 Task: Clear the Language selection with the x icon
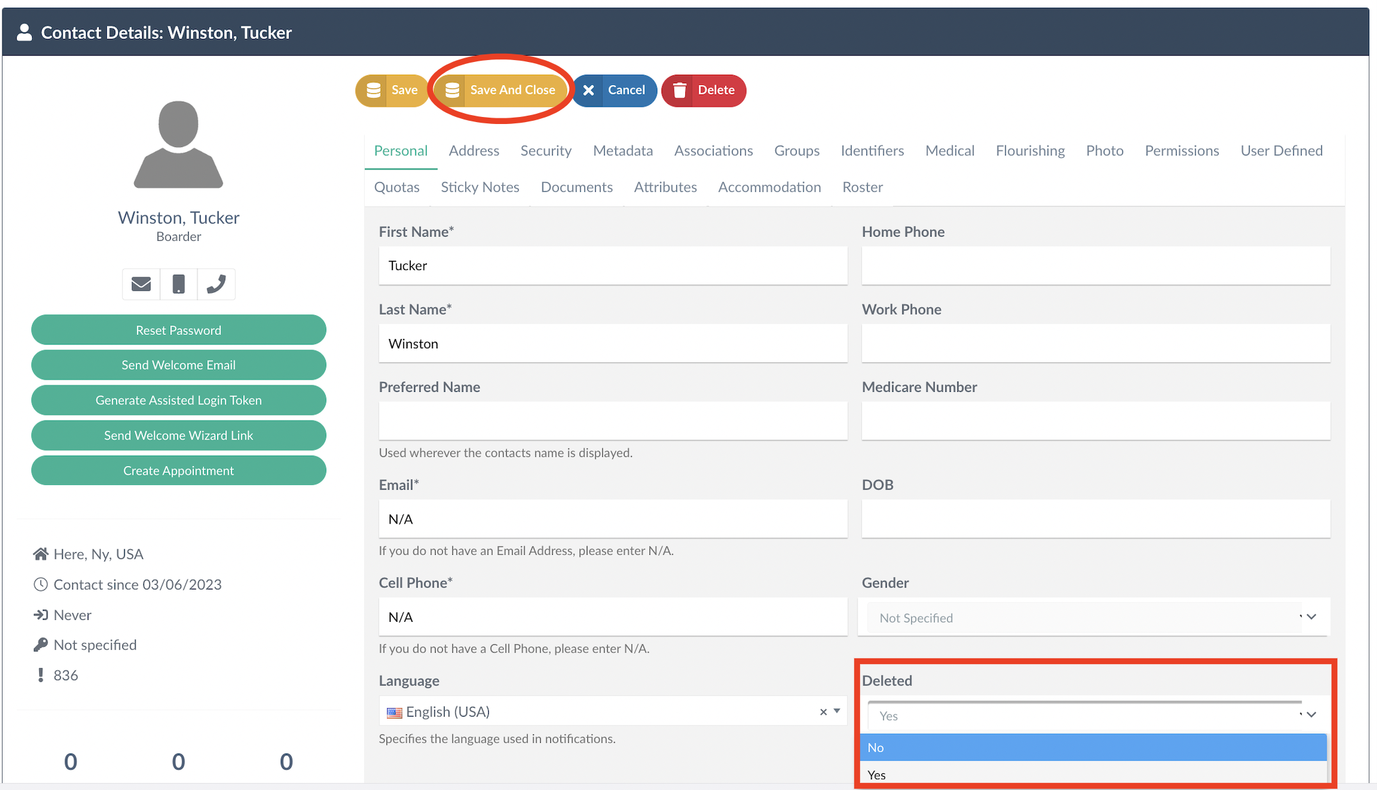pyautogui.click(x=823, y=711)
